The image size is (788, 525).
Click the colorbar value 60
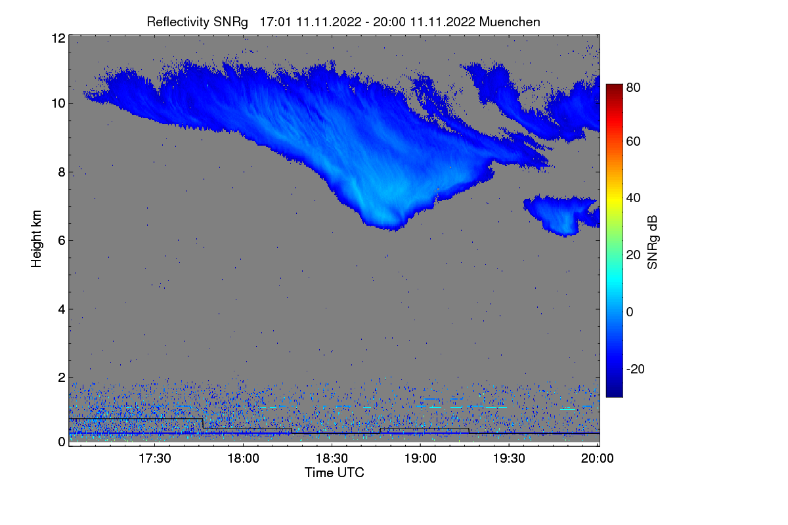(633, 141)
